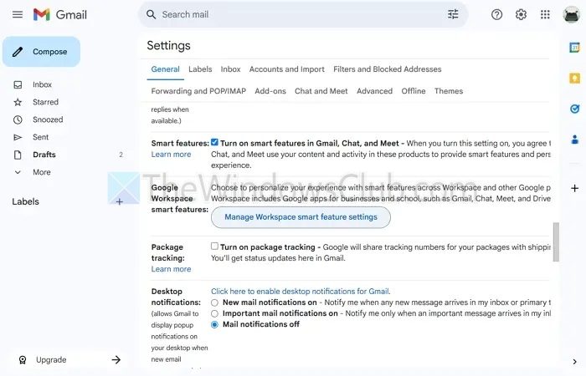Open the Add-ons tab
This screenshot has width=586, height=376.
pyautogui.click(x=270, y=91)
